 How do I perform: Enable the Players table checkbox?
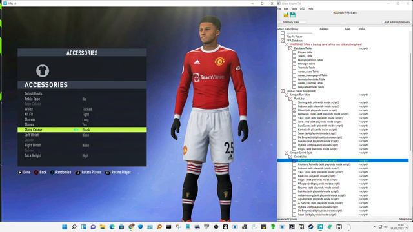point(294,52)
